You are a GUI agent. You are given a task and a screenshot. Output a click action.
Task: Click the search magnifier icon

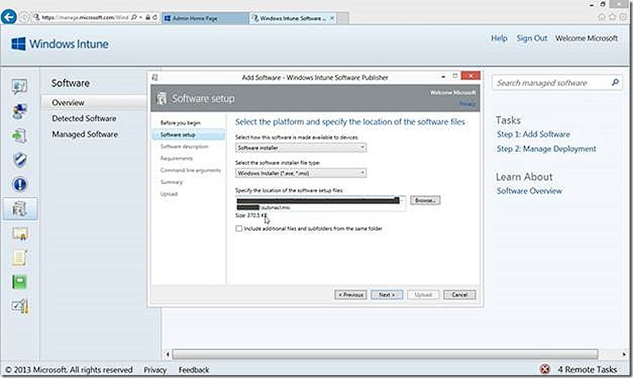point(615,82)
